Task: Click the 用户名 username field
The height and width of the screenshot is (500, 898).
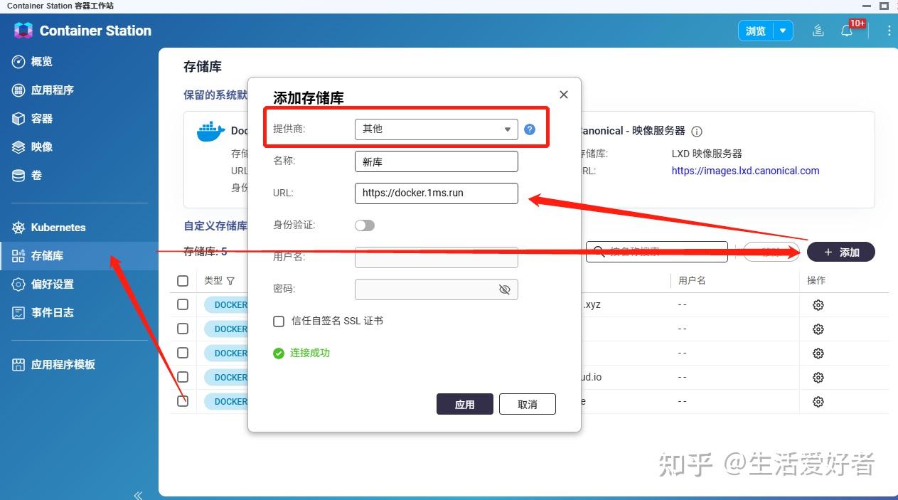Action: [x=436, y=257]
